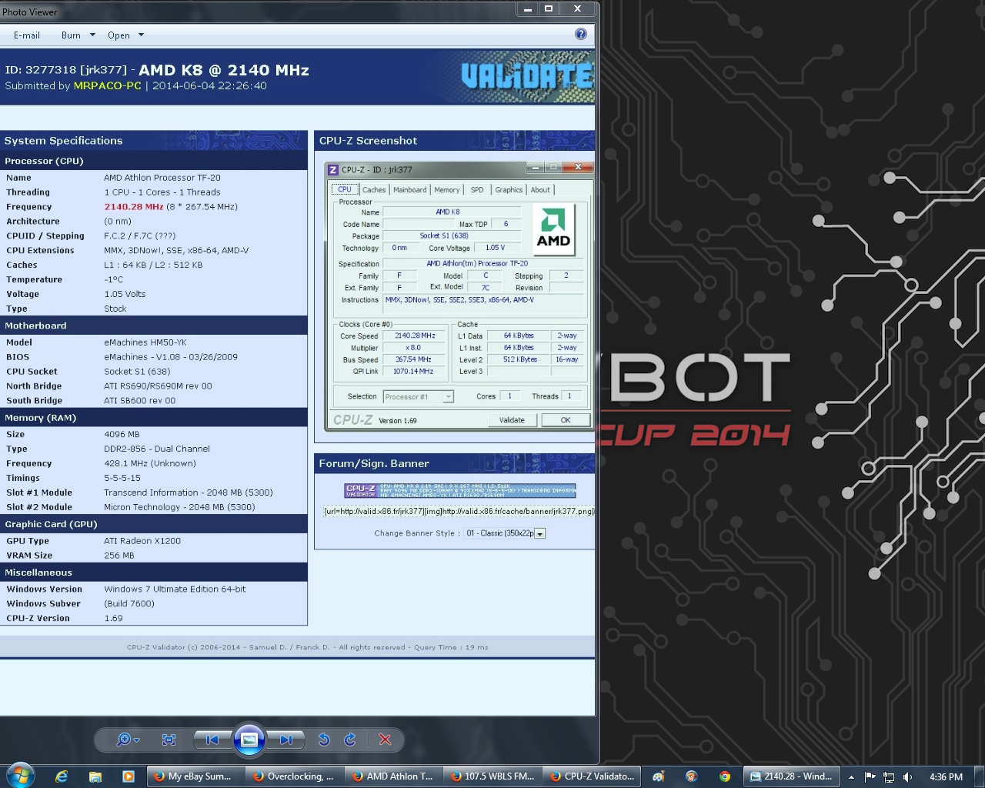This screenshot has height=788, width=985.
Task: Show image at actual size
Action: coord(169,740)
